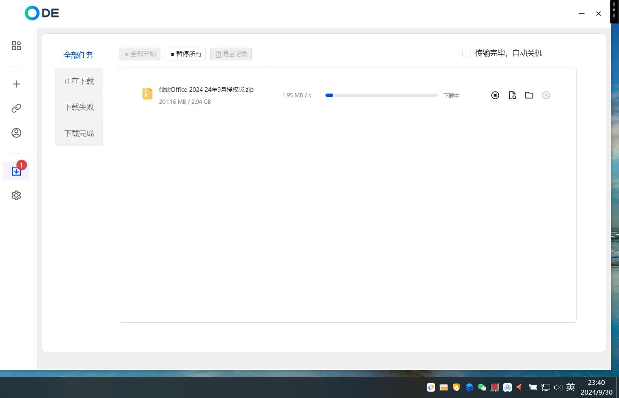Click the download progress bar
The image size is (619, 398).
(381, 95)
